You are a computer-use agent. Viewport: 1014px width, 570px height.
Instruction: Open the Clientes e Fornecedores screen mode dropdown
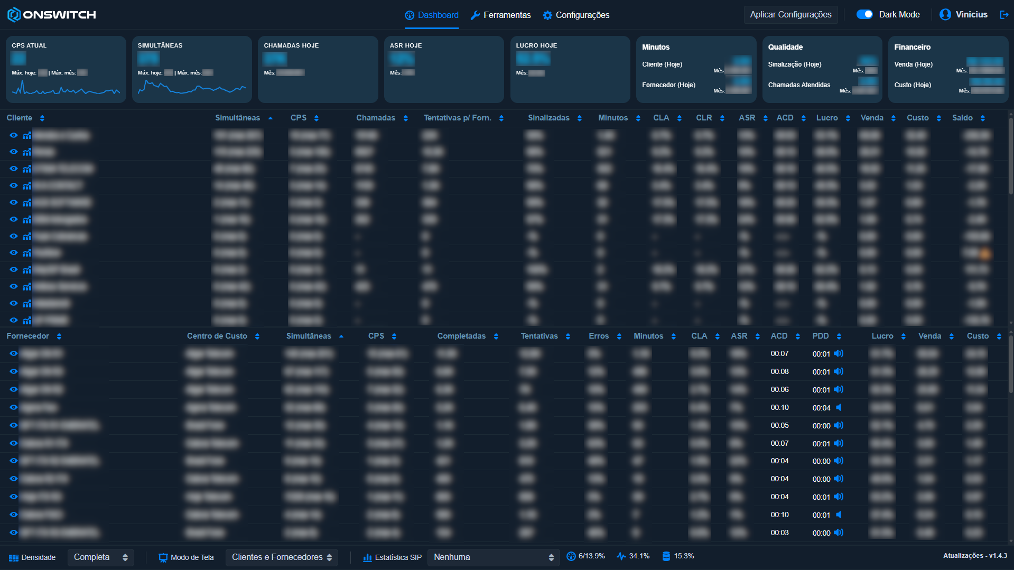(x=282, y=557)
